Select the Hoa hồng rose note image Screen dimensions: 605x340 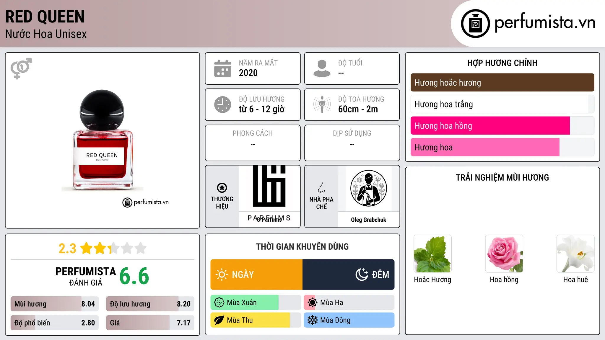[x=504, y=254]
